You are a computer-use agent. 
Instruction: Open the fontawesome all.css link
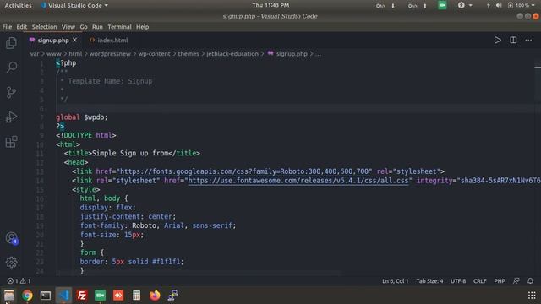tap(298, 181)
